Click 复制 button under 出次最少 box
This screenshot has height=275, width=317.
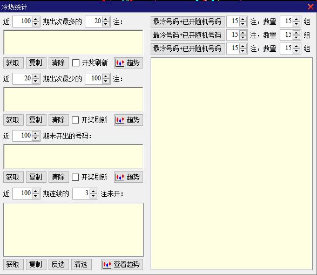pyautogui.click(x=36, y=120)
